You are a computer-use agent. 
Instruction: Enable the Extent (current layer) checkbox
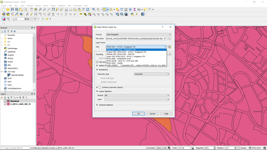[100, 87]
